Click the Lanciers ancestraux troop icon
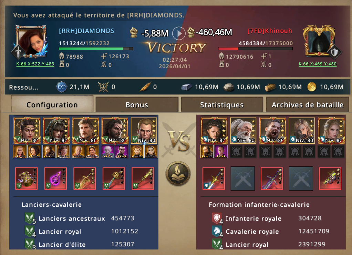Image resolution: width=352 pixels, height=255 pixels. [29, 218]
